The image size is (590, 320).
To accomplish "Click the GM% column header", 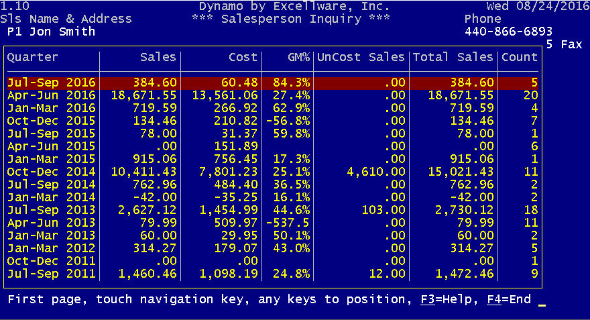I will (299, 57).
